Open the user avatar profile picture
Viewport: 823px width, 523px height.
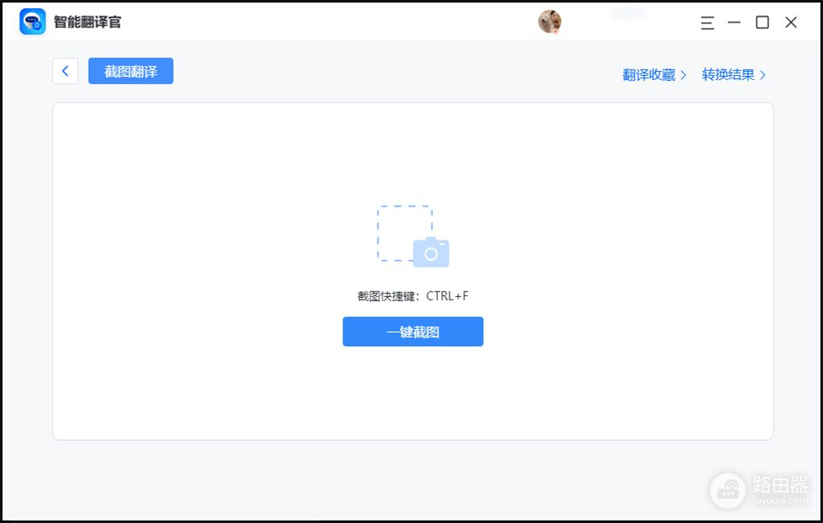pos(549,22)
